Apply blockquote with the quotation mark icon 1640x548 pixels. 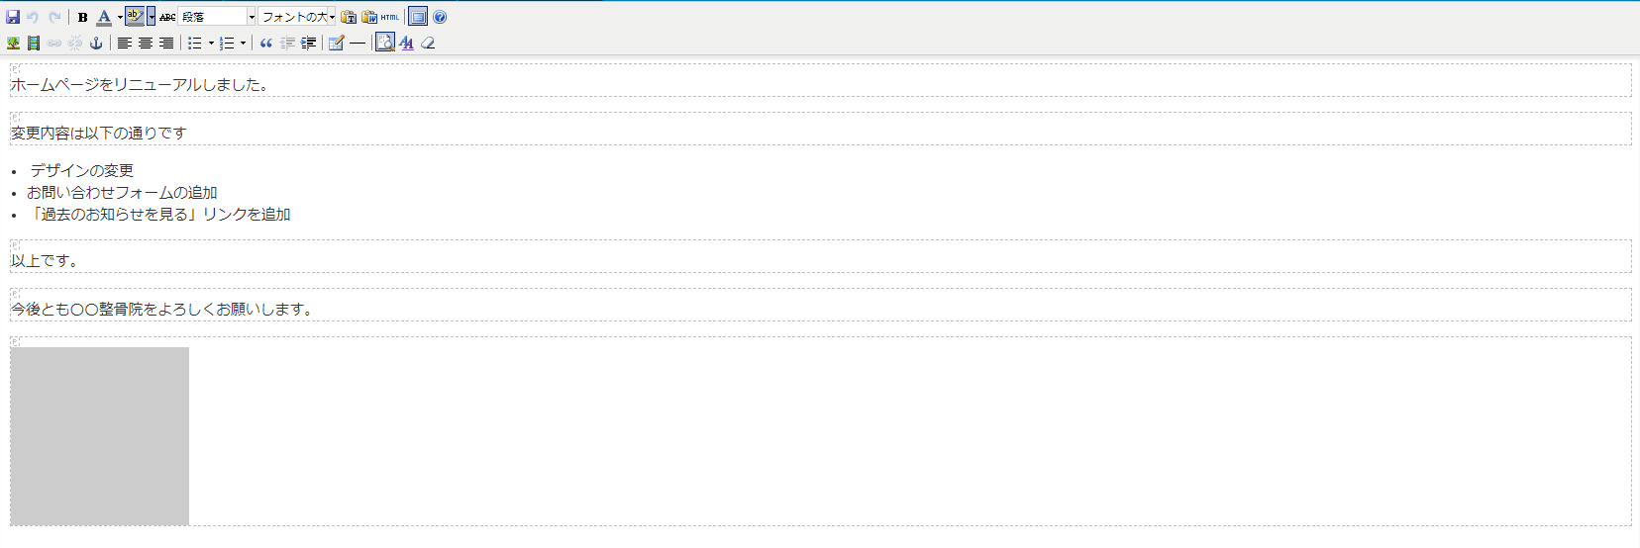265,44
